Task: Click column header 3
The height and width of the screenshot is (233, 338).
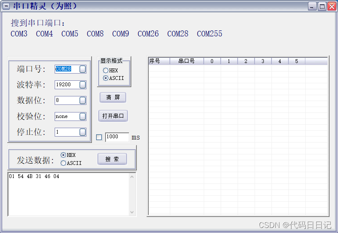Action: click(263, 61)
